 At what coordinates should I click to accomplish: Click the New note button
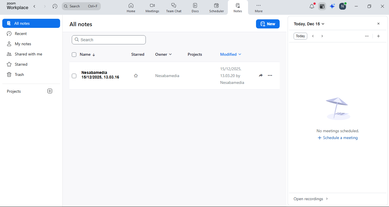(268, 24)
